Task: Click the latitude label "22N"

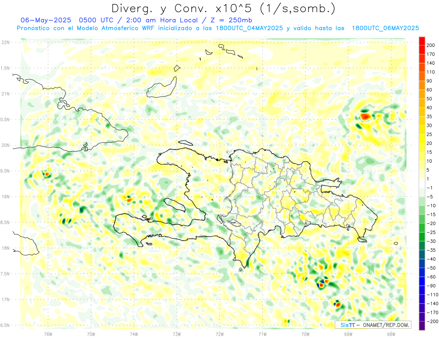Action: click(x=5, y=42)
